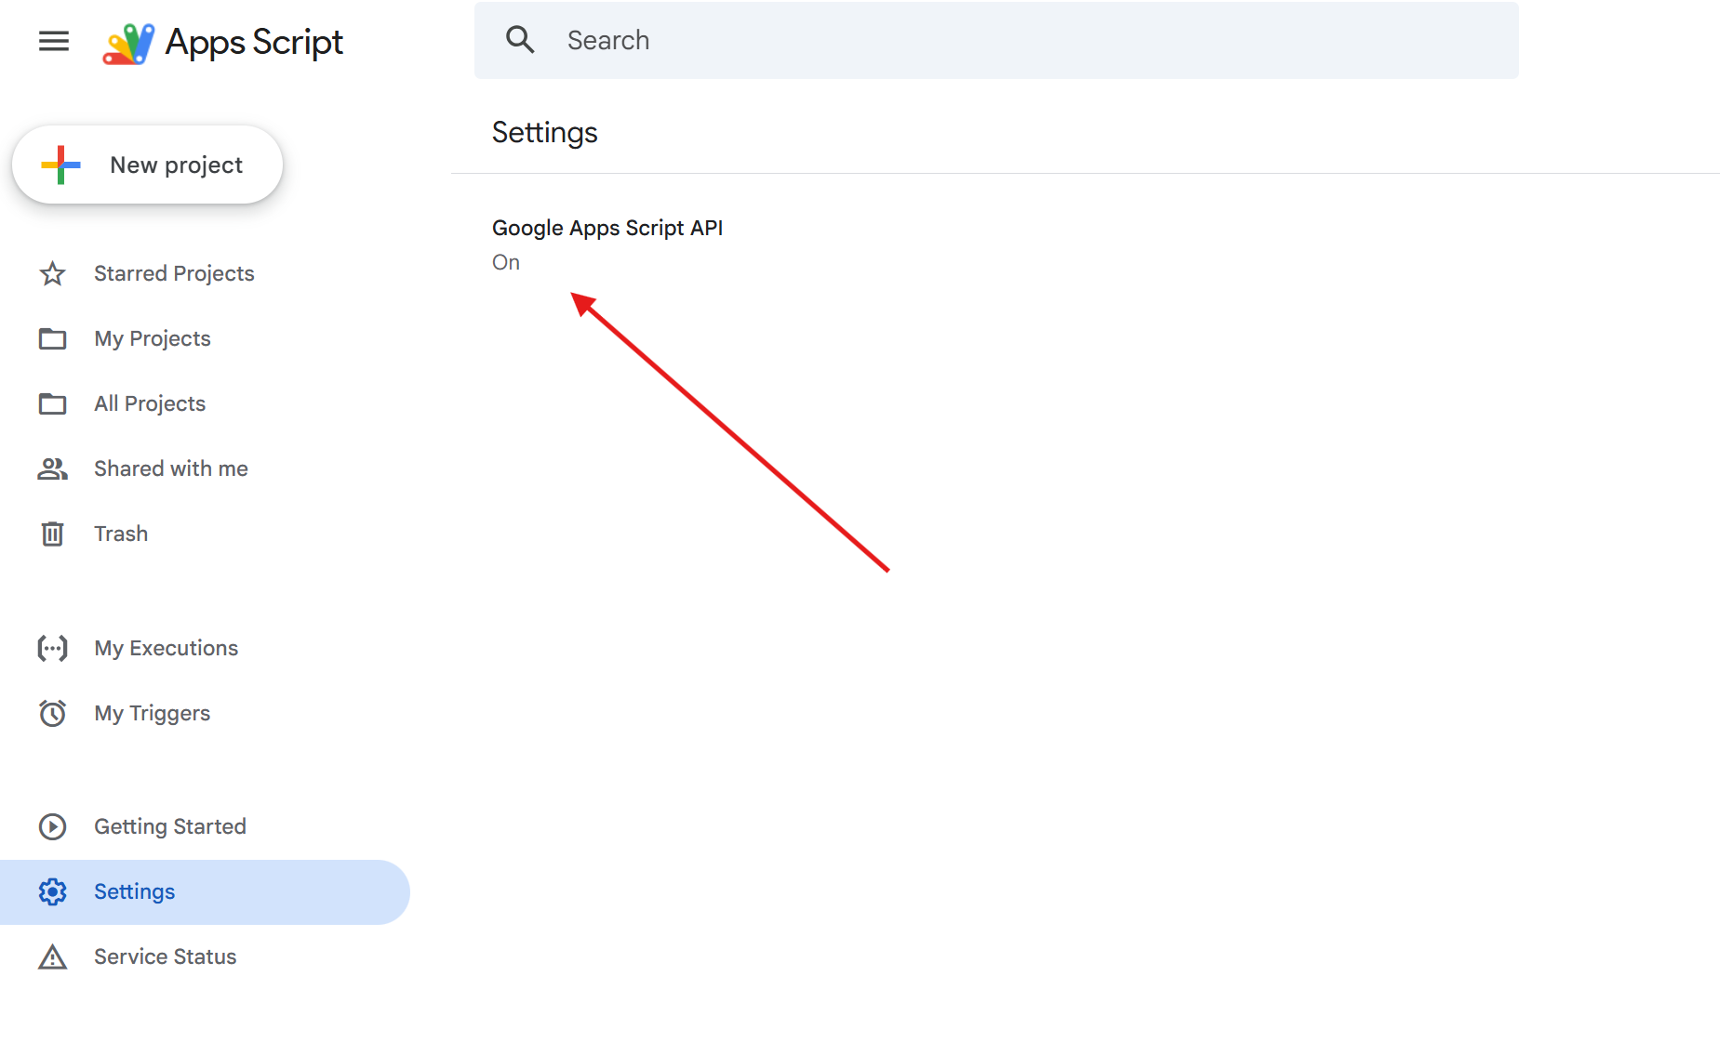Click the Getting Started play icon

(53, 826)
